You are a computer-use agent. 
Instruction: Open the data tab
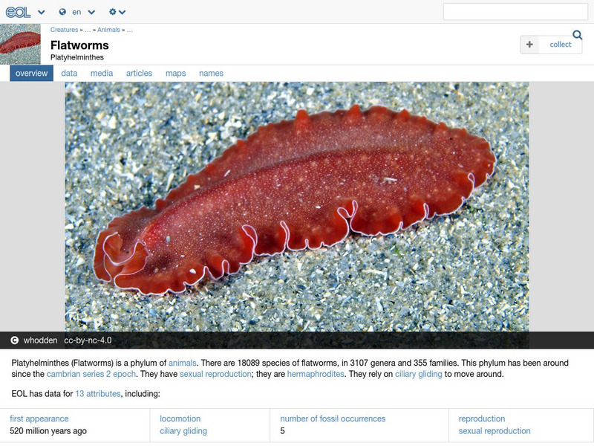point(69,74)
